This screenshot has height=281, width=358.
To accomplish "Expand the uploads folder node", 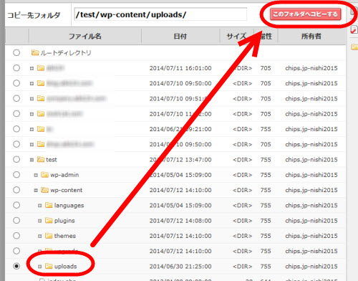I will (40, 266).
